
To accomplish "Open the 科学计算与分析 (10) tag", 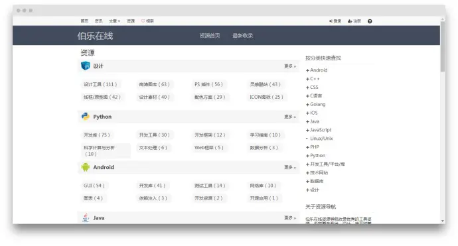I will point(106,151).
